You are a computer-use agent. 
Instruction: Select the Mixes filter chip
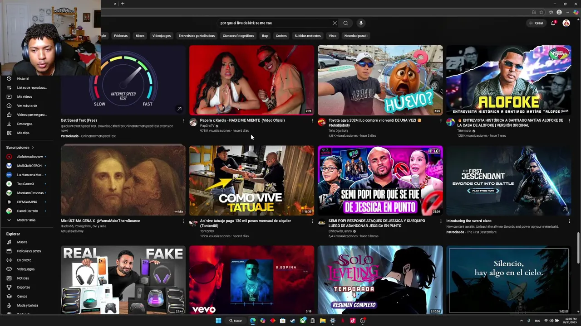(140, 36)
